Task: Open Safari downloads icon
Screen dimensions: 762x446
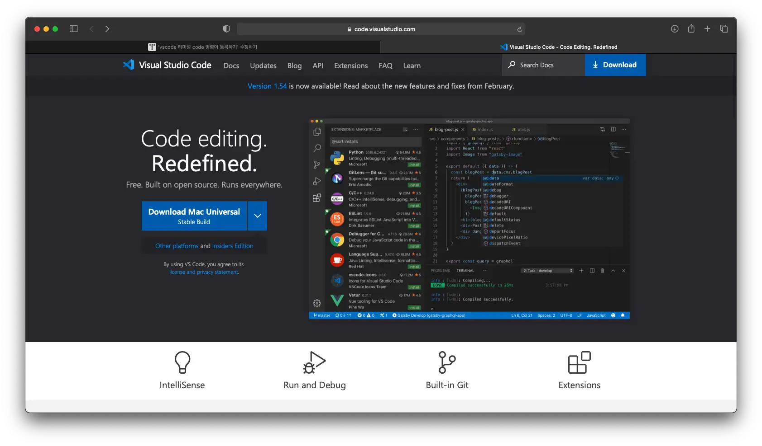Action: click(x=675, y=29)
